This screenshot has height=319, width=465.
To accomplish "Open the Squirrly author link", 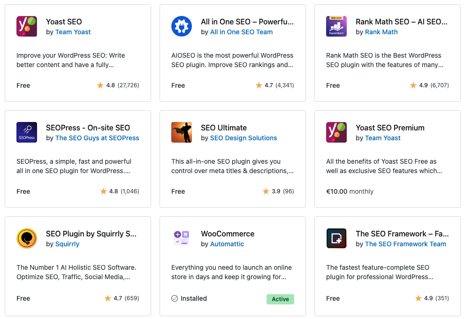I will coord(67,244).
